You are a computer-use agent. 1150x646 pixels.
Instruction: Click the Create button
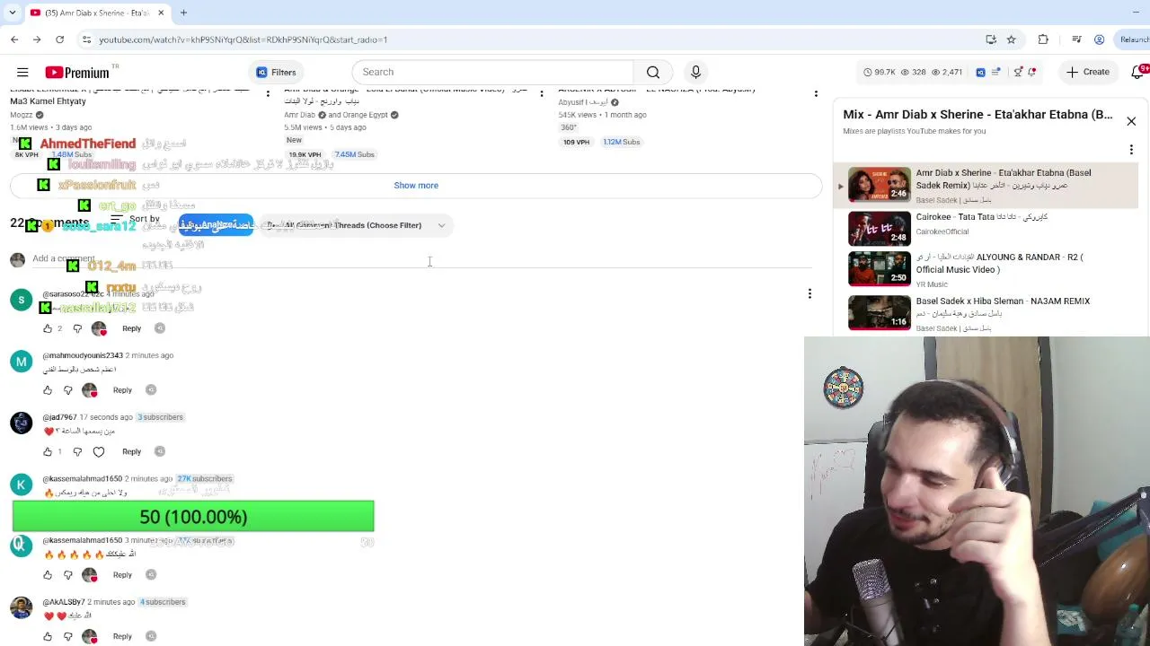[1088, 72]
